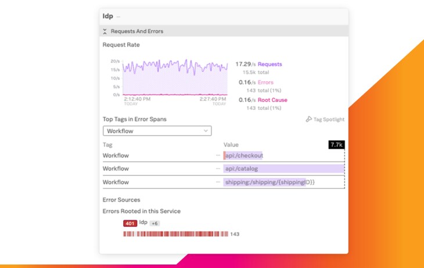Click the dash icon before api:/catalog

point(218,169)
